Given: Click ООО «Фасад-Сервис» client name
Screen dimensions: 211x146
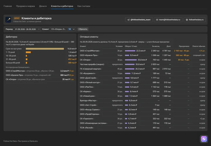Looking at the screenshot, I should coord(90,110).
